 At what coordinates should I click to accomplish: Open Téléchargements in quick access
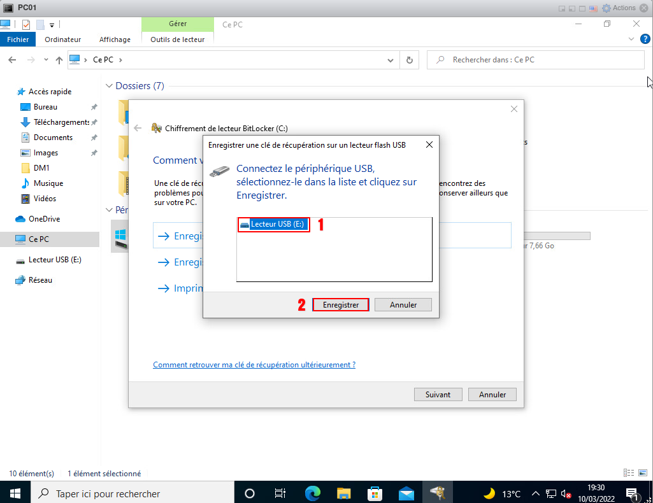click(61, 122)
